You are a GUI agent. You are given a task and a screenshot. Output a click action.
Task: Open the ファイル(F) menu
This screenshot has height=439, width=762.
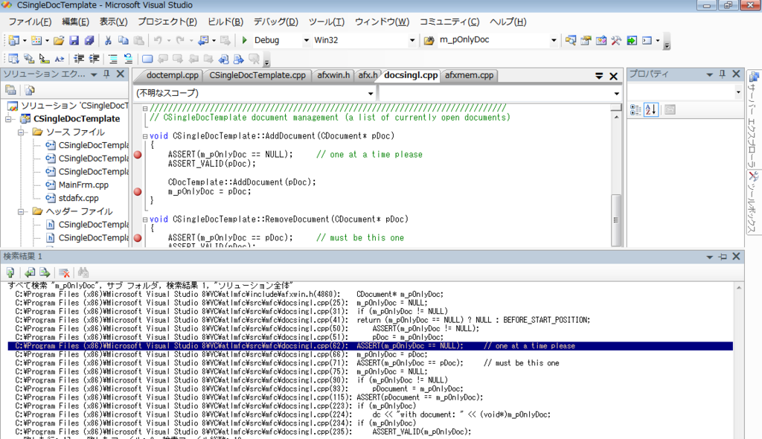click(30, 22)
